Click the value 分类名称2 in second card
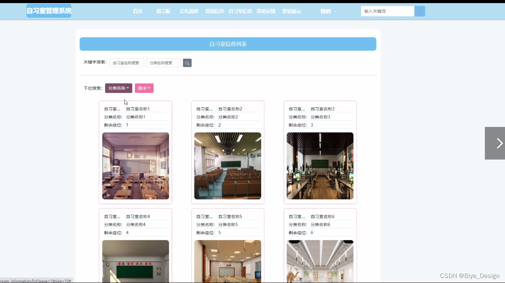 228,117
